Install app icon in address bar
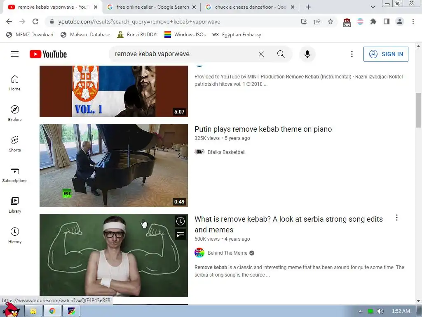Screen dimensions: 422x317 304,21
